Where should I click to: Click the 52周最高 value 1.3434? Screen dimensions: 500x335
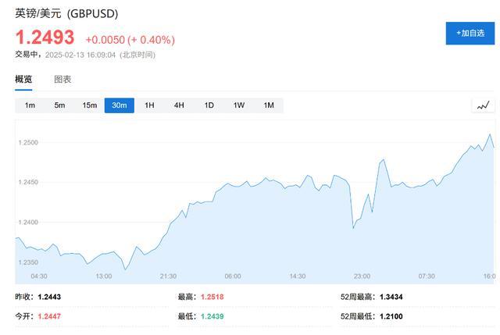[391, 297]
